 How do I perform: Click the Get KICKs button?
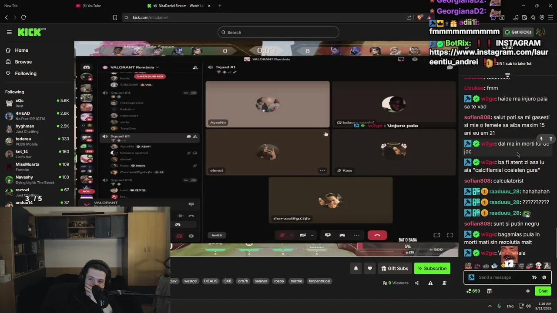(518, 32)
